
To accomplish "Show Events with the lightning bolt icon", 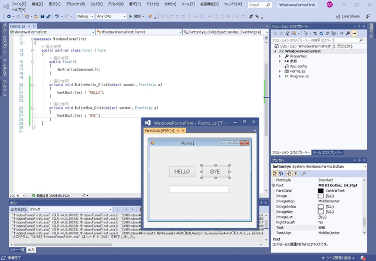I will click(296, 174).
